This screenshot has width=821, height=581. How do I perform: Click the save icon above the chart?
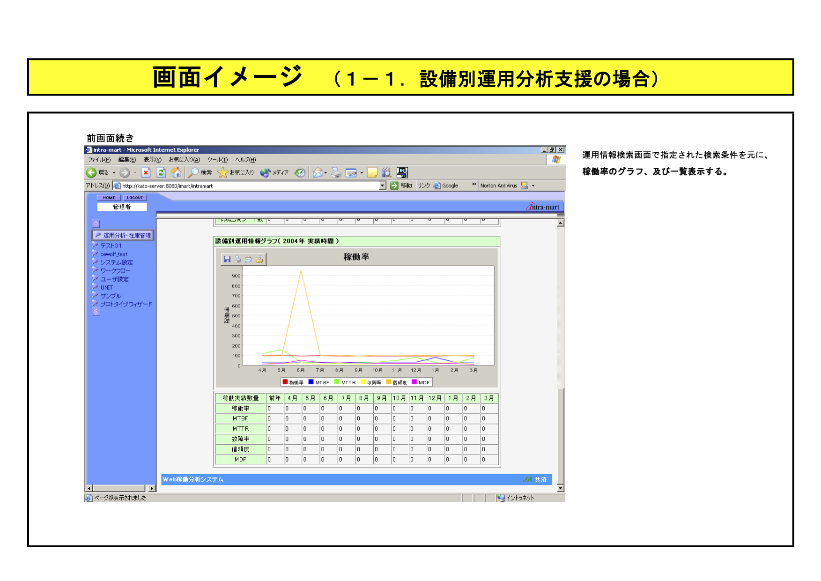[227, 259]
